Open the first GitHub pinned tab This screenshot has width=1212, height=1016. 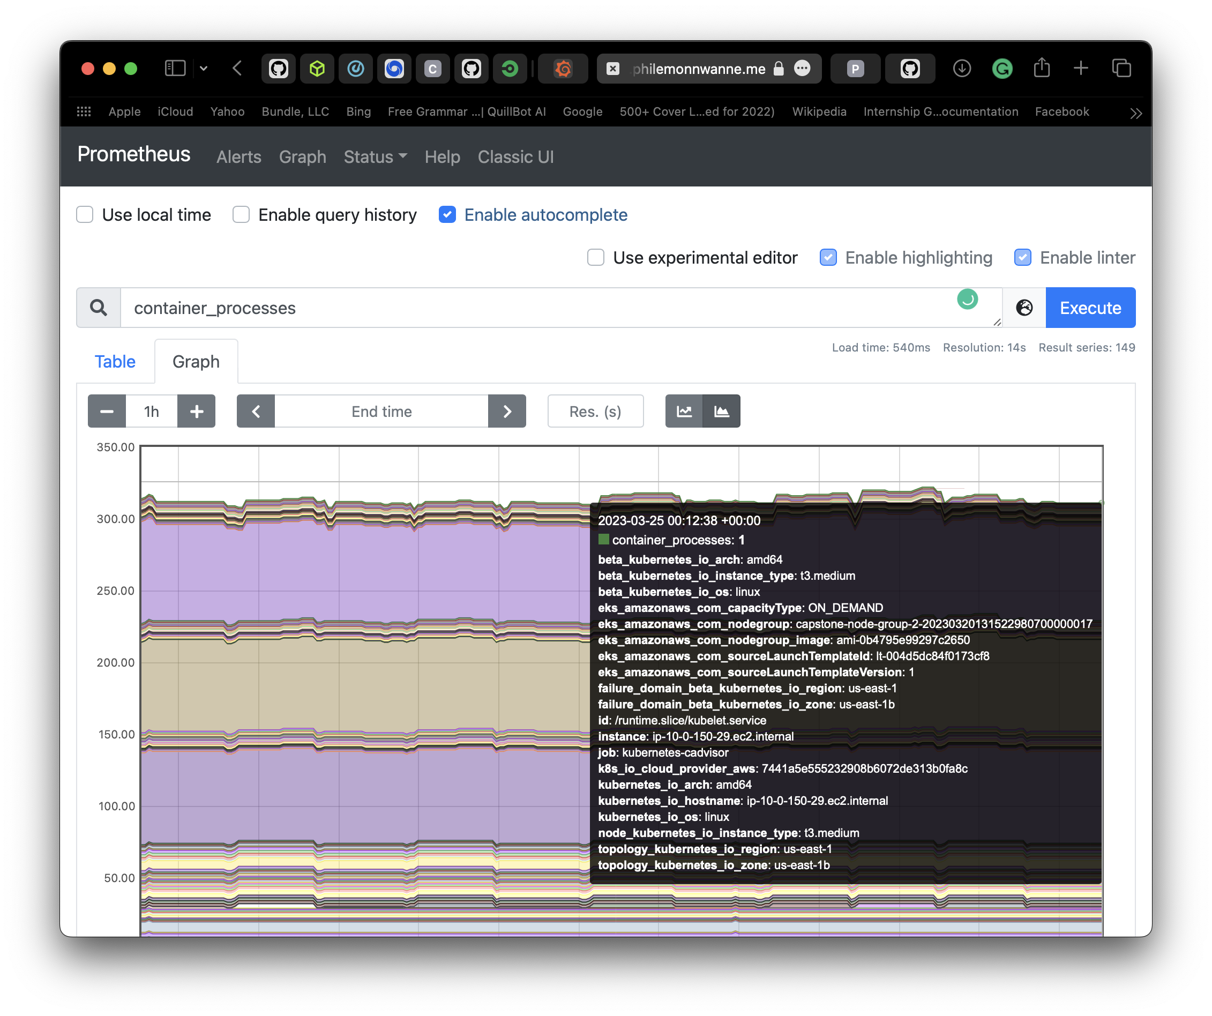[278, 69]
